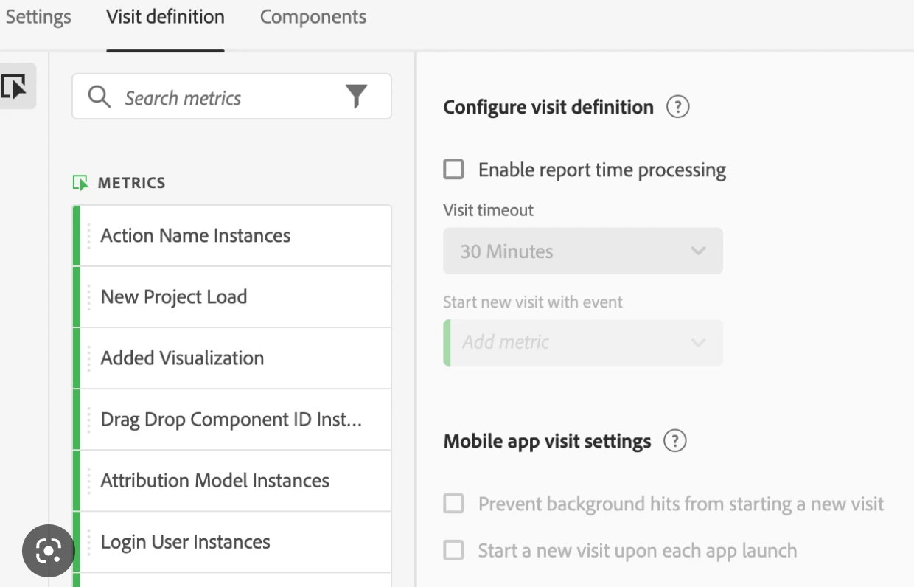Viewport: 914px width, 587px height.
Task: Click the visual search lens icon
Action: (48, 550)
